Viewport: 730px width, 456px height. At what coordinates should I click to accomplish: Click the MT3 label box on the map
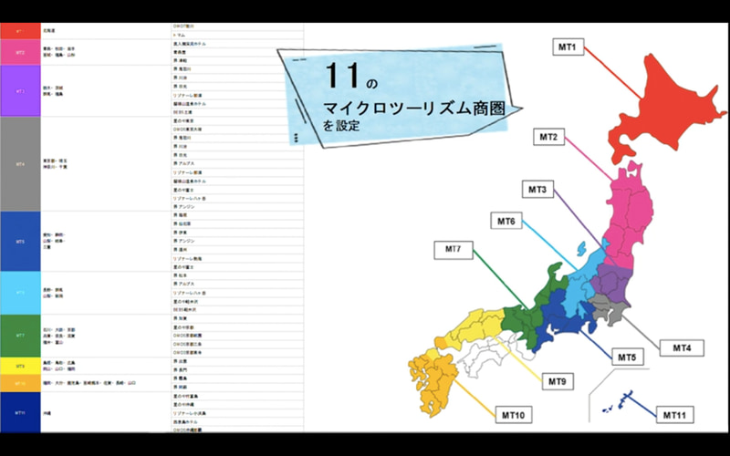tap(537, 190)
